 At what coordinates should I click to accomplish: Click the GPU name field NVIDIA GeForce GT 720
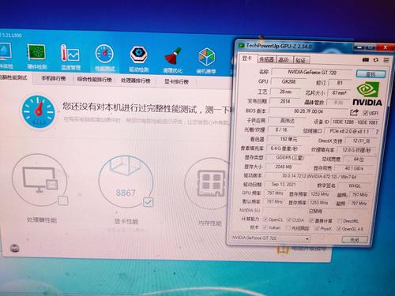312,72
